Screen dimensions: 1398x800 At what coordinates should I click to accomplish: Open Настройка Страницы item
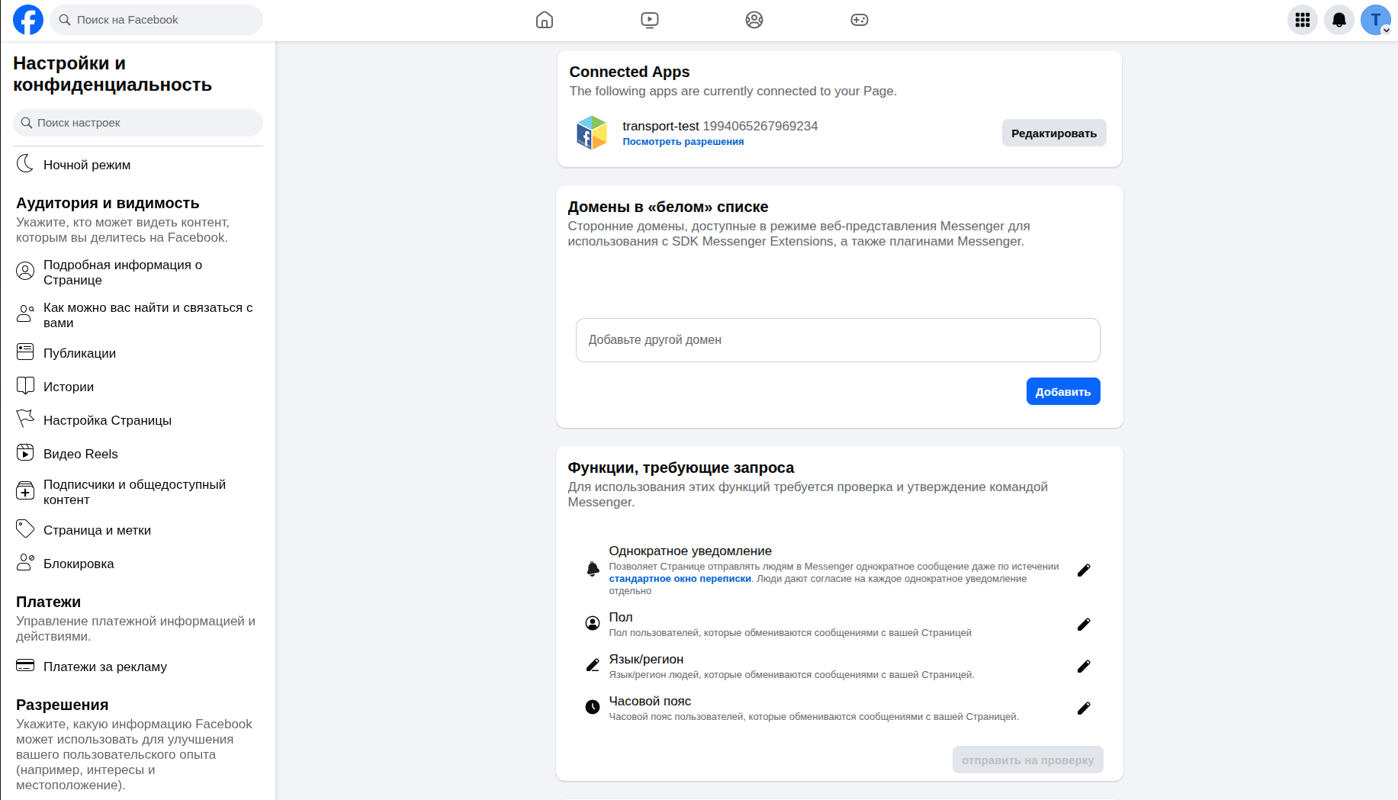(138, 420)
